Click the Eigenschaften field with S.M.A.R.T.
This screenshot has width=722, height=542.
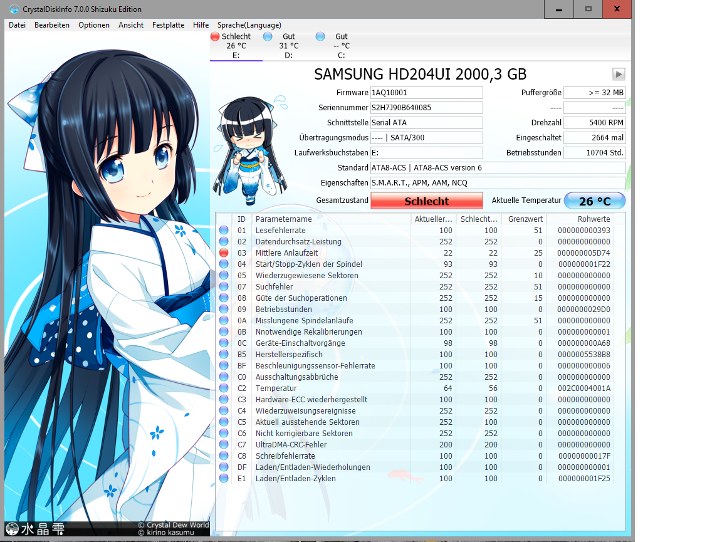[498, 183]
